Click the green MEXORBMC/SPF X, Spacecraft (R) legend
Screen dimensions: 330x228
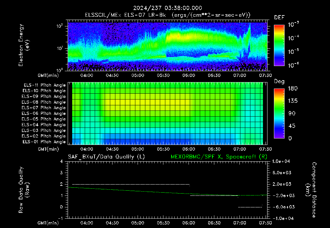point(219,157)
